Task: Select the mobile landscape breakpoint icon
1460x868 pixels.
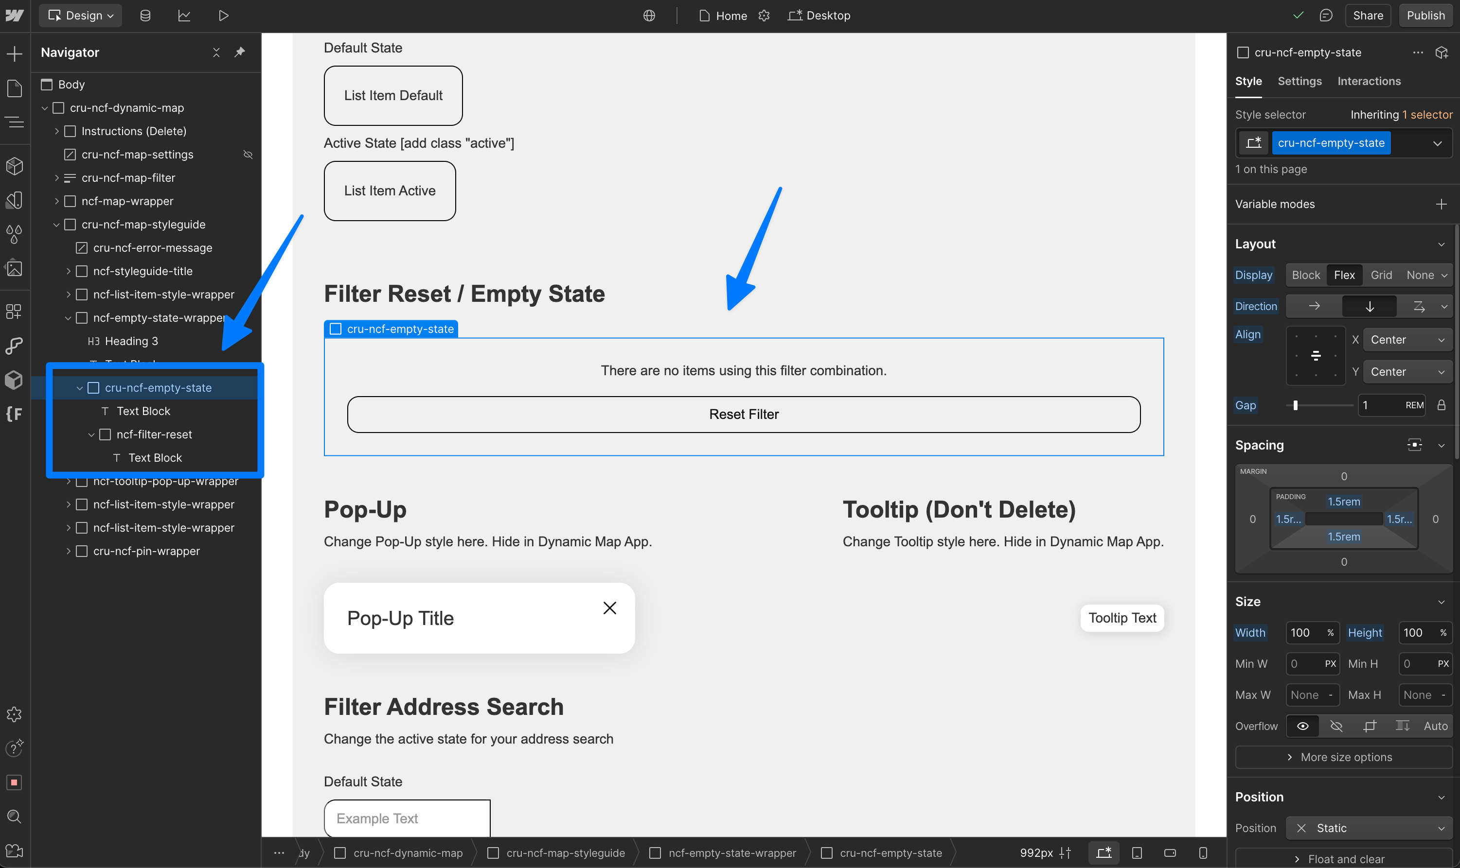Action: (x=1170, y=853)
